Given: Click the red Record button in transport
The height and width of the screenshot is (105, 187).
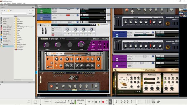Looking at the screenshot, I should (103, 102).
